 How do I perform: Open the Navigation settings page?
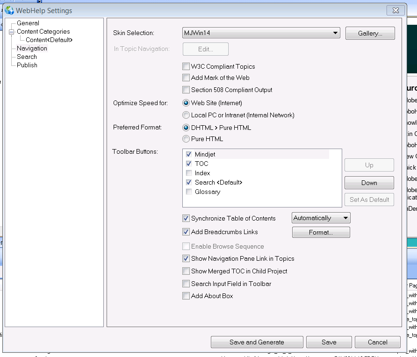coord(32,49)
